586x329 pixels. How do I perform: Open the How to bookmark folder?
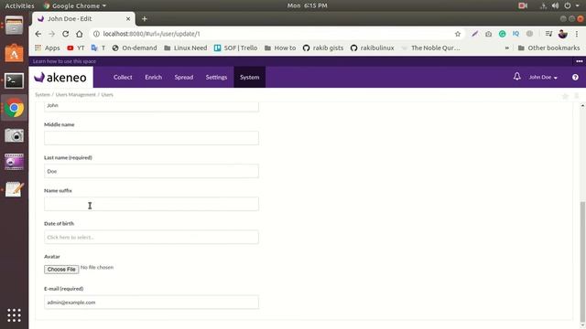coord(280,48)
